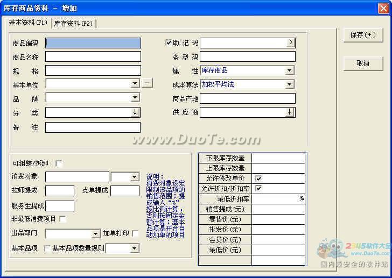
Task: Enable the 可组装/拆卸 checkbox
Action: 59,163
